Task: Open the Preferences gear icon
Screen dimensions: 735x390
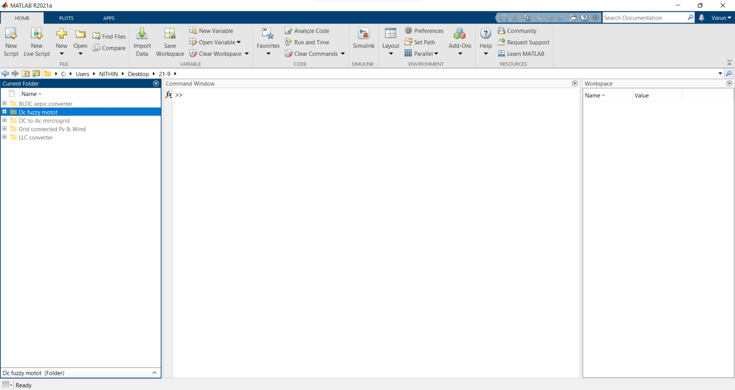Action: coord(408,31)
